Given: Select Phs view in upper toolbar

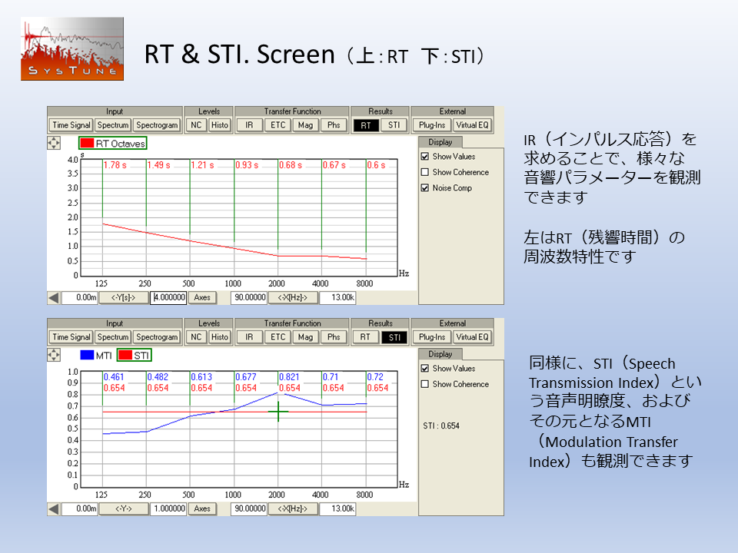Looking at the screenshot, I should point(334,125).
